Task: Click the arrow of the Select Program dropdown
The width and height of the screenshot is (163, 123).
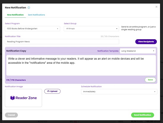Action: 57,29
